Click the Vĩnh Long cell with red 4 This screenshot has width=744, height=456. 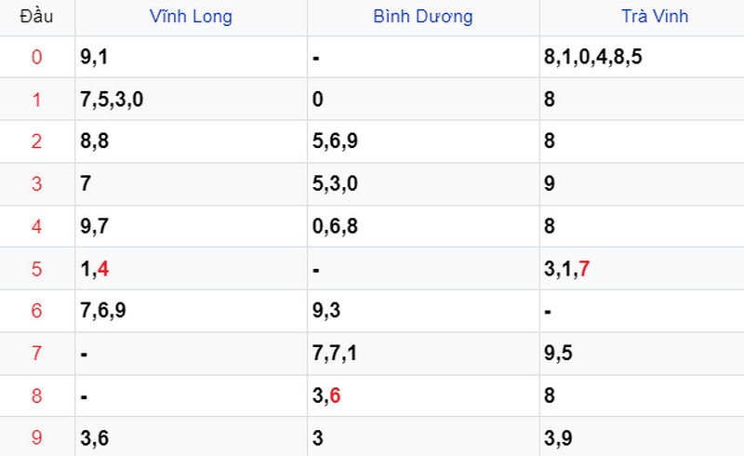[x=96, y=269]
